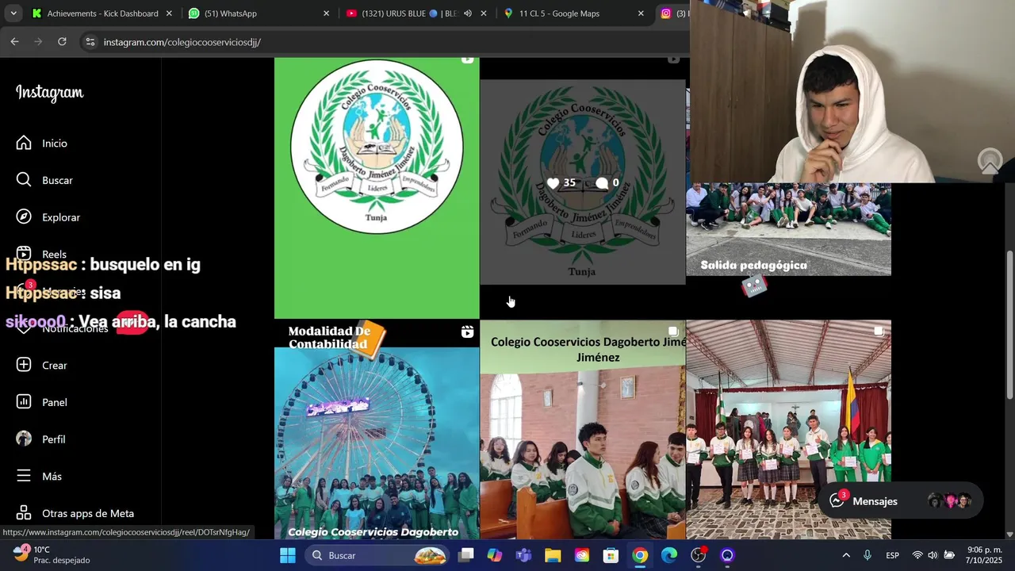1015x571 pixels.
Task: Open Microsoft Edge from taskbar
Action: coord(669,555)
